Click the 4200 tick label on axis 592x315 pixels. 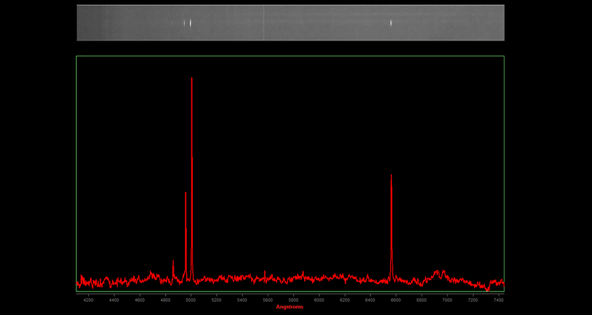pyautogui.click(x=88, y=300)
